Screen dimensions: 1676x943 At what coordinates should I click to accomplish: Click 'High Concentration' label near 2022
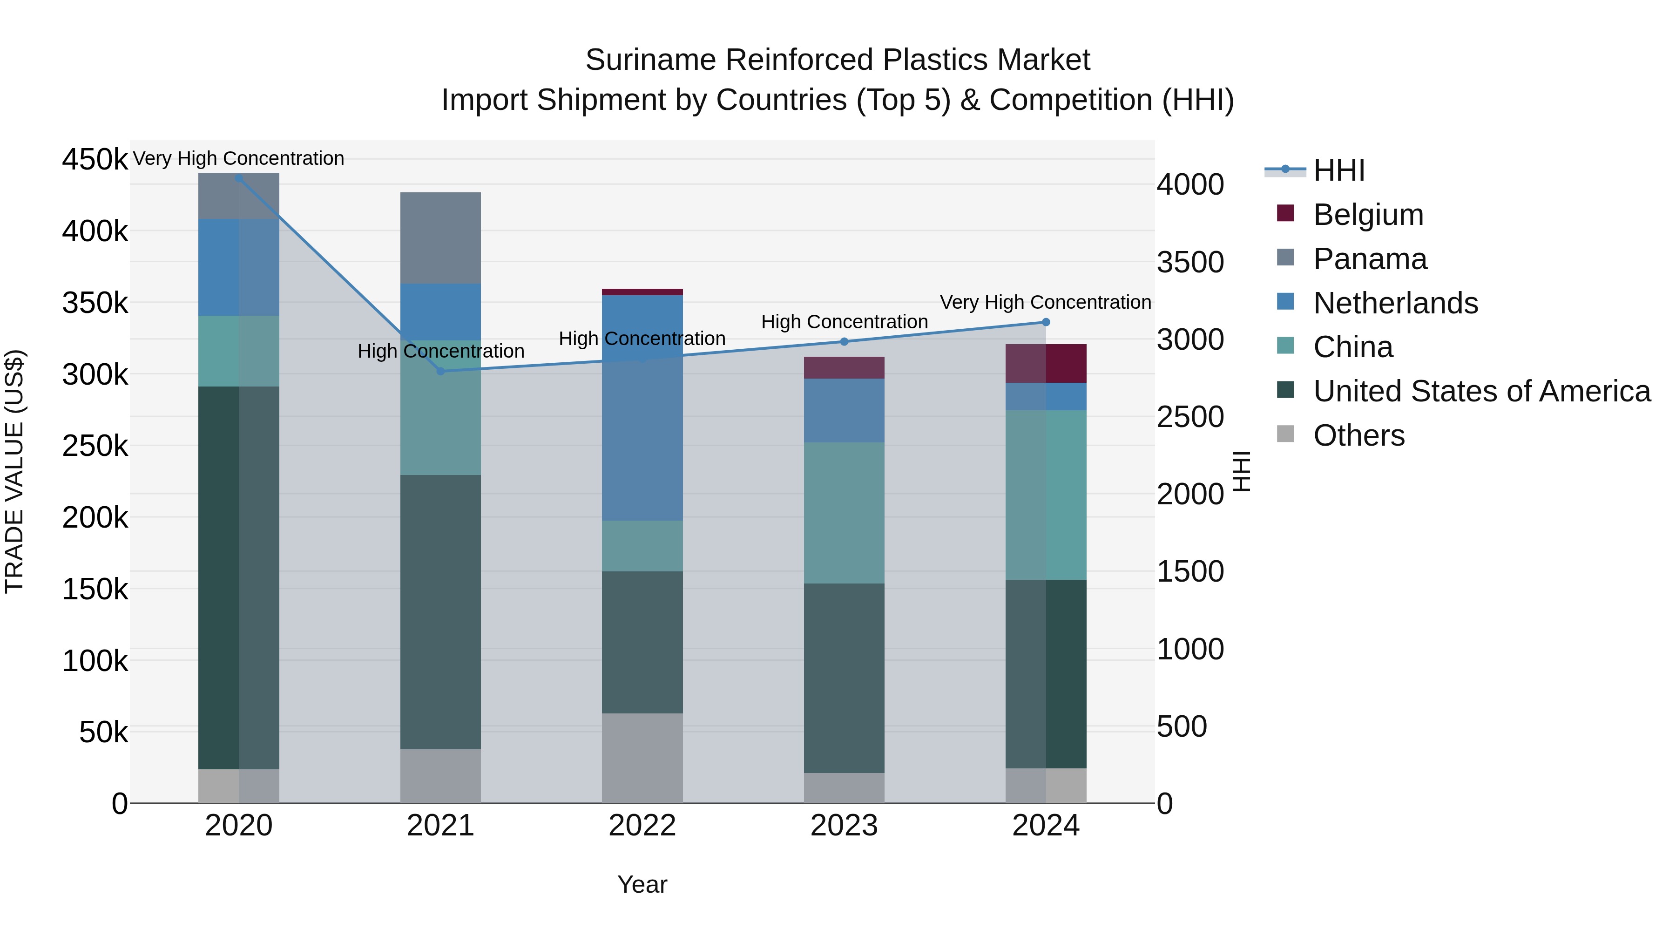click(642, 339)
